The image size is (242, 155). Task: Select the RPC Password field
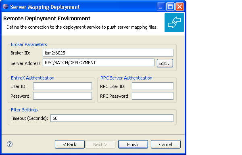(152, 96)
